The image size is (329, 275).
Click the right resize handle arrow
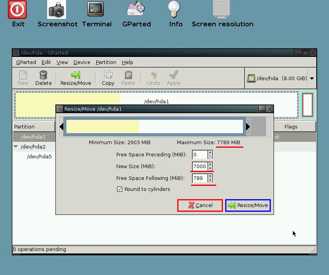pos(248,126)
